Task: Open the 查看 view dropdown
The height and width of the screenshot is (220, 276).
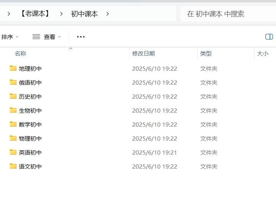Action: point(47,37)
